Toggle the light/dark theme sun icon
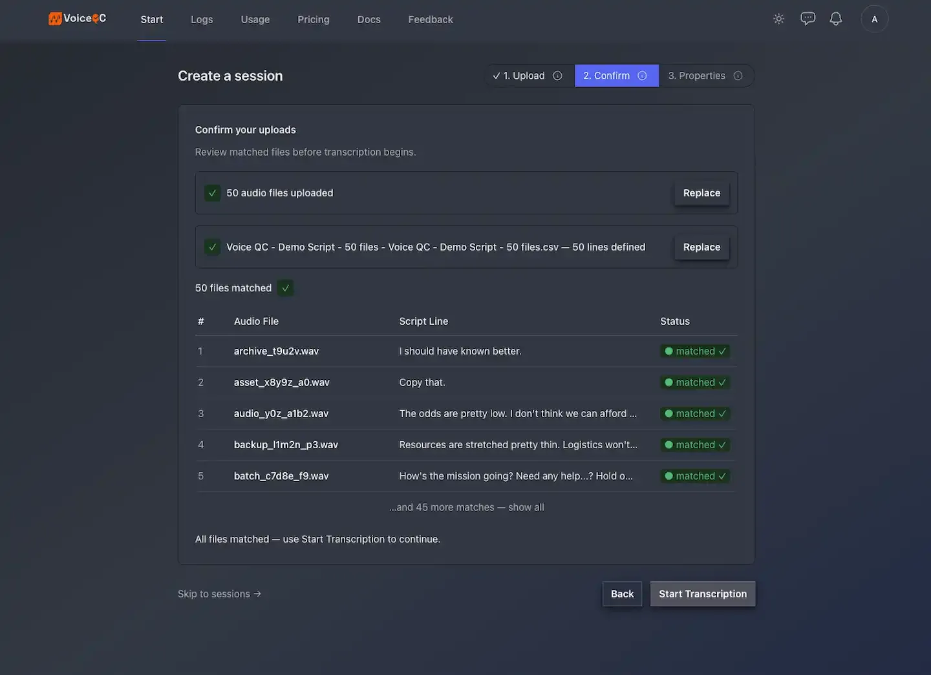 click(778, 19)
